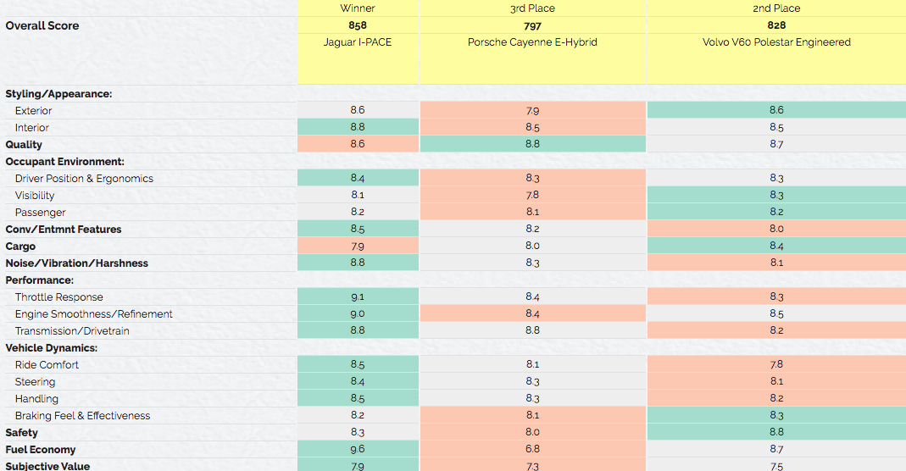This screenshot has width=906, height=471.
Task: Click the Overall Score row label
Action: tap(42, 25)
